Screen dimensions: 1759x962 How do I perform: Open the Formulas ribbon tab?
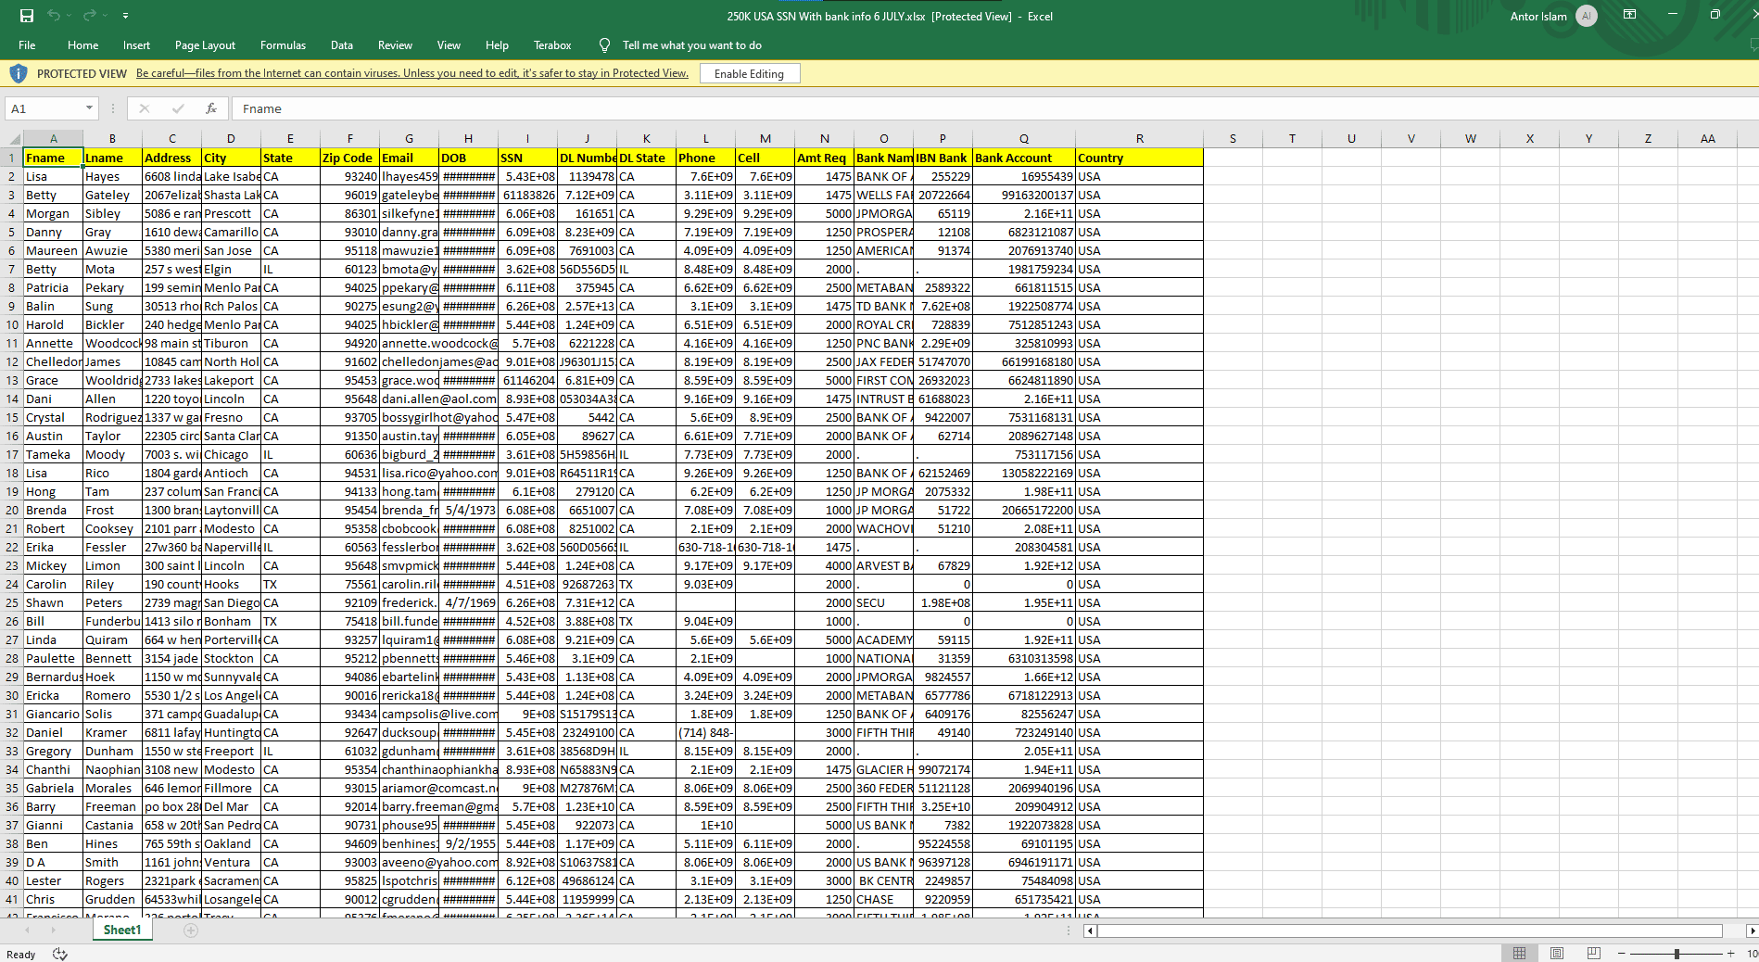(x=283, y=45)
